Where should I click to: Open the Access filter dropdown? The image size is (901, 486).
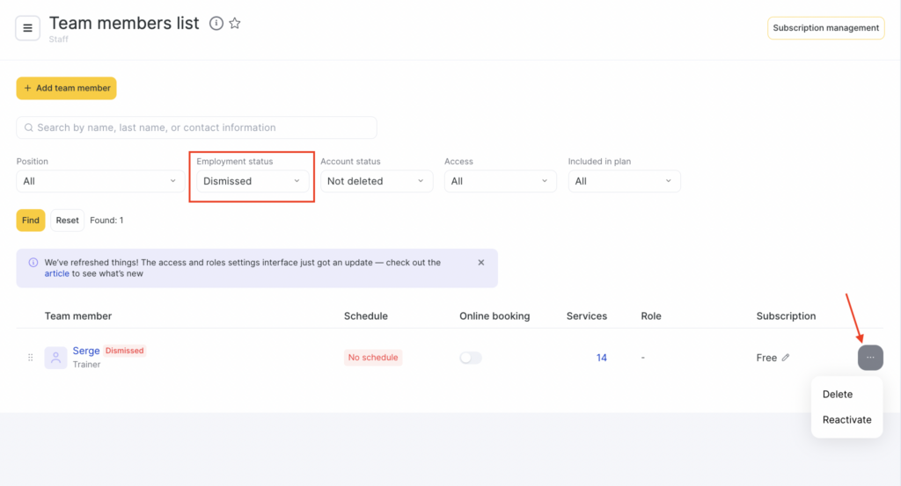point(500,181)
